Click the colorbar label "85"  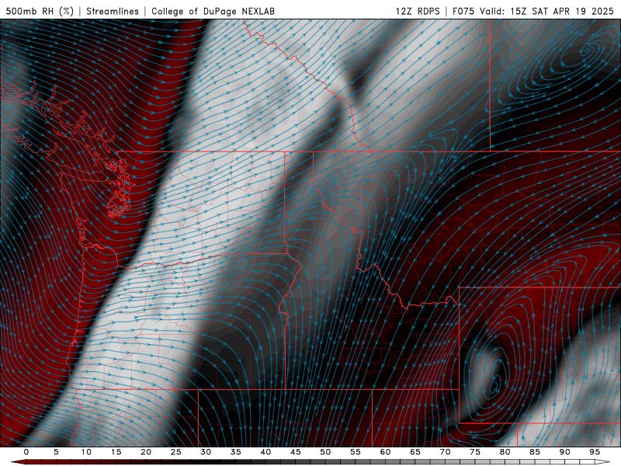535,452
